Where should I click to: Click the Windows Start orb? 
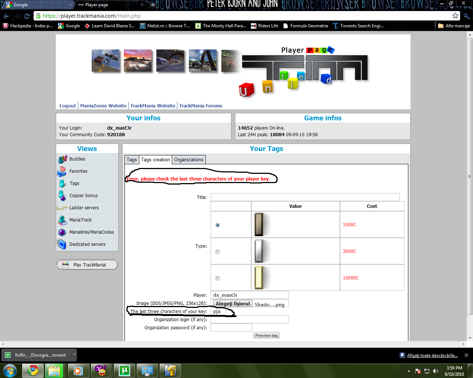[10, 370]
